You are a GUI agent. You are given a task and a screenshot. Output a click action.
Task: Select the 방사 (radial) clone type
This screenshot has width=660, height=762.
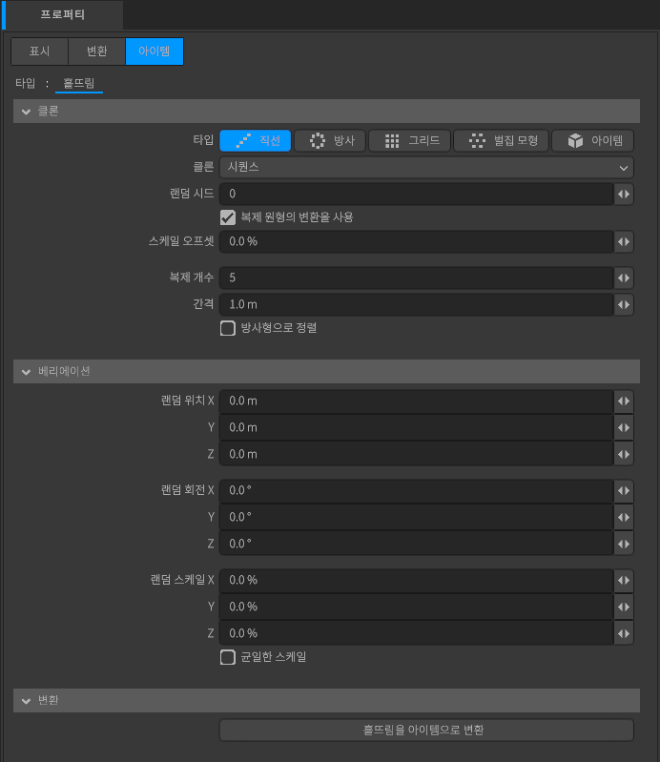tap(329, 141)
